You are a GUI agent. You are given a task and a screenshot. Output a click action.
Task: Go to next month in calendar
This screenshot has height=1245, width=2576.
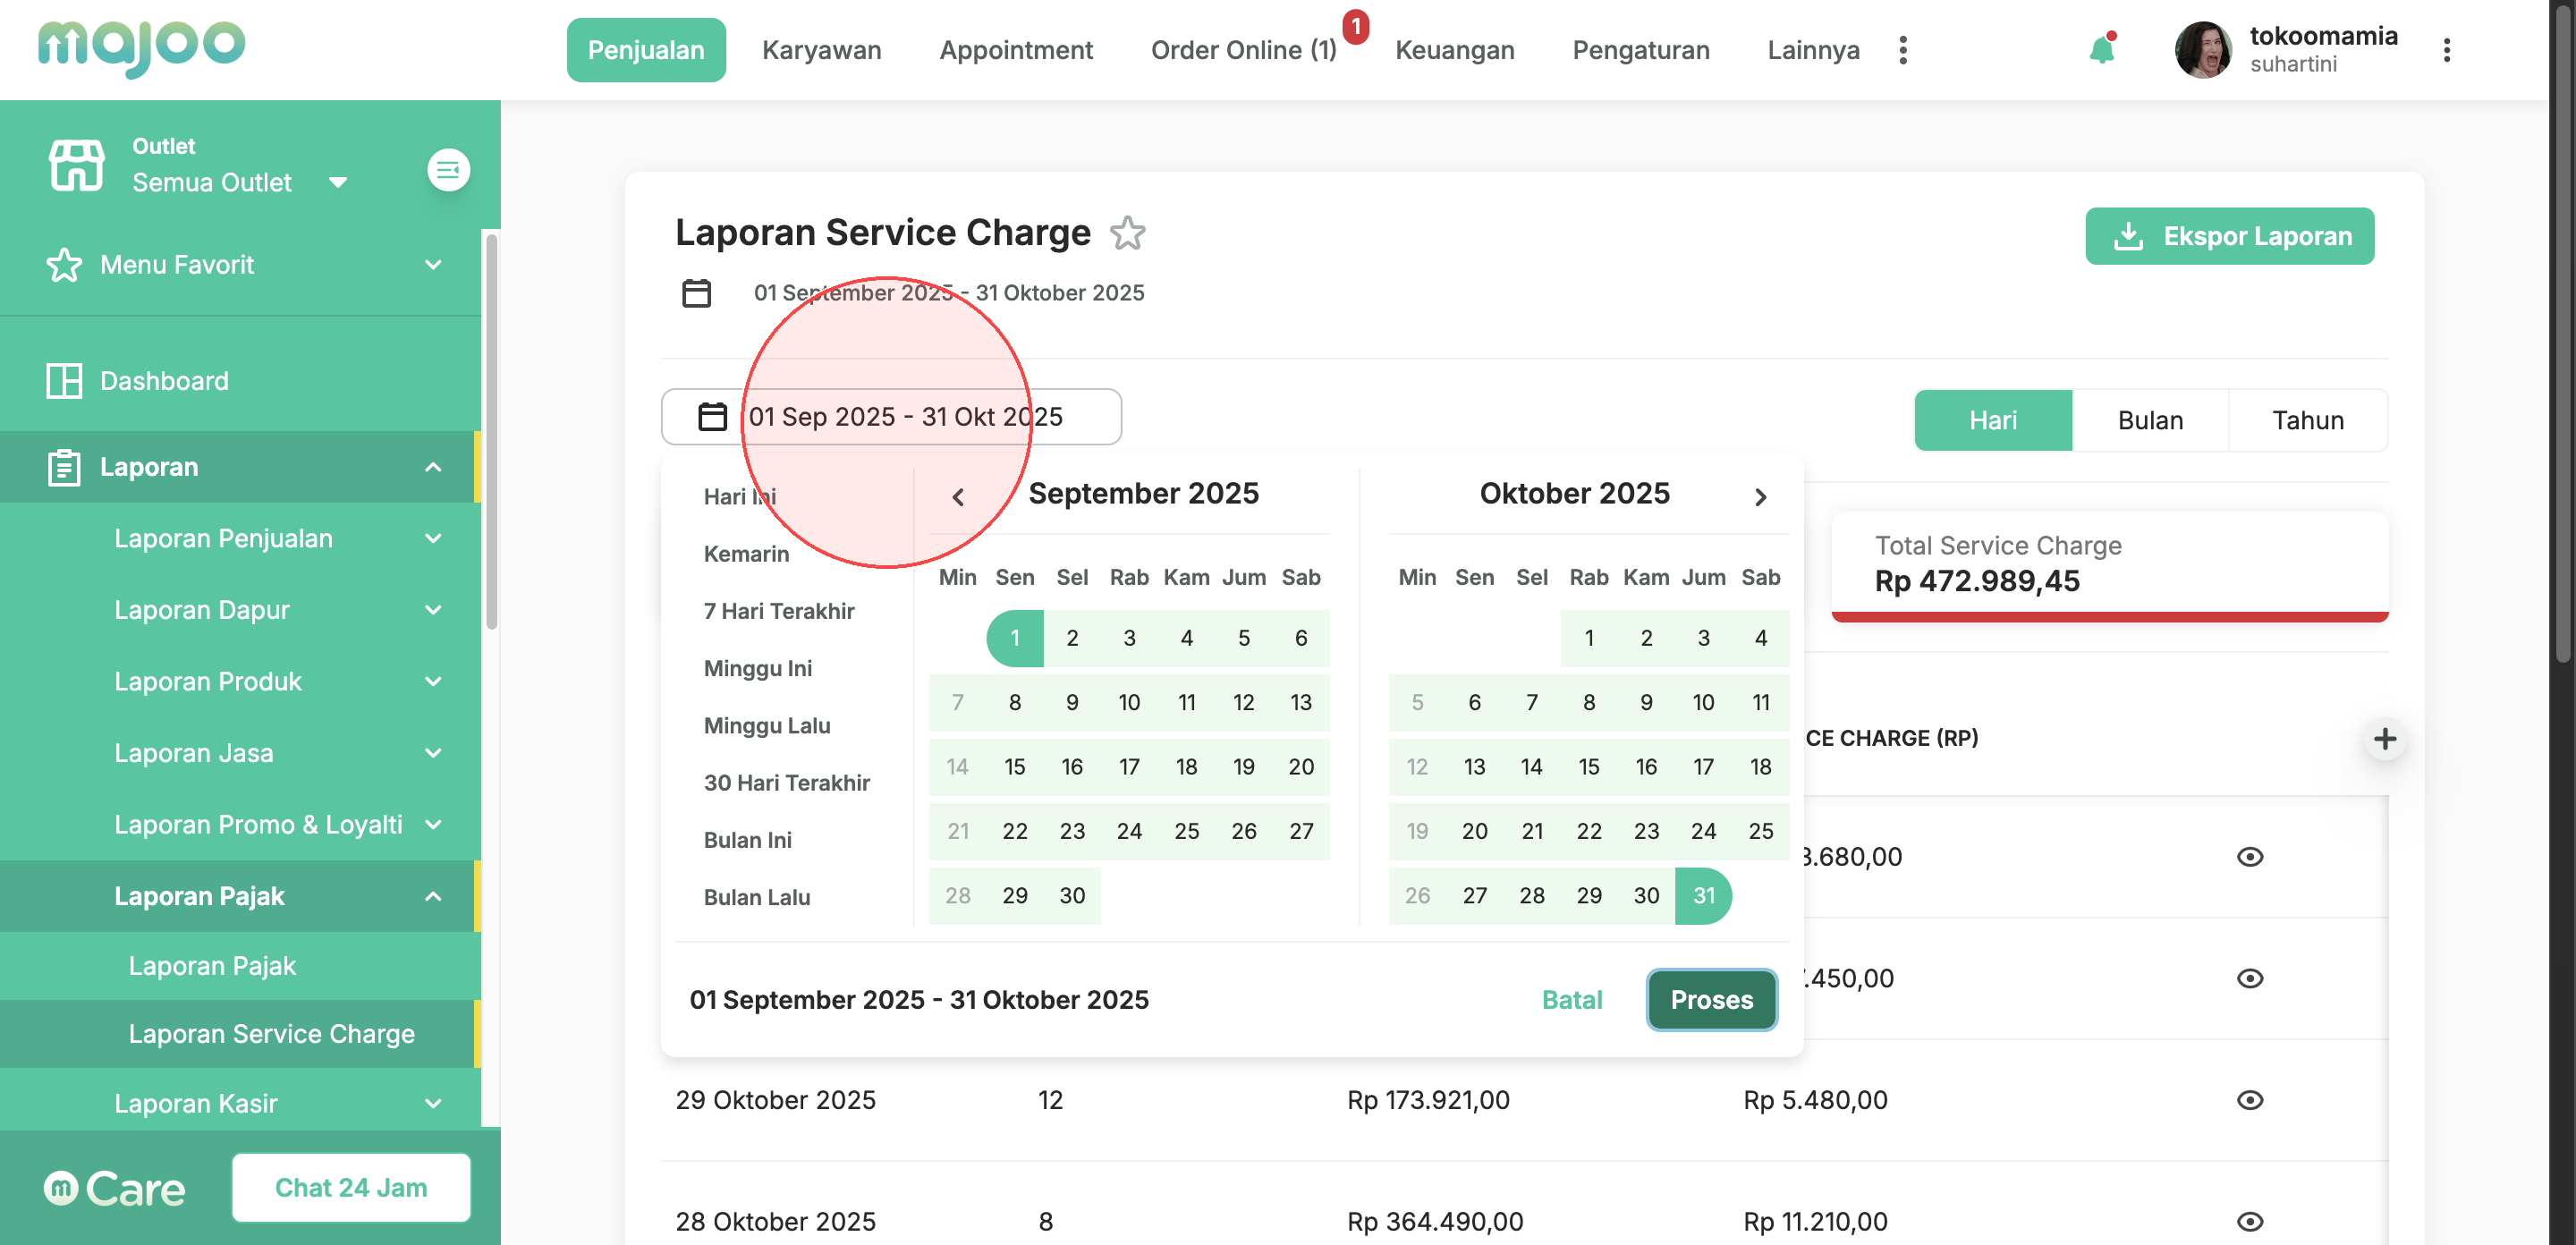[1760, 496]
